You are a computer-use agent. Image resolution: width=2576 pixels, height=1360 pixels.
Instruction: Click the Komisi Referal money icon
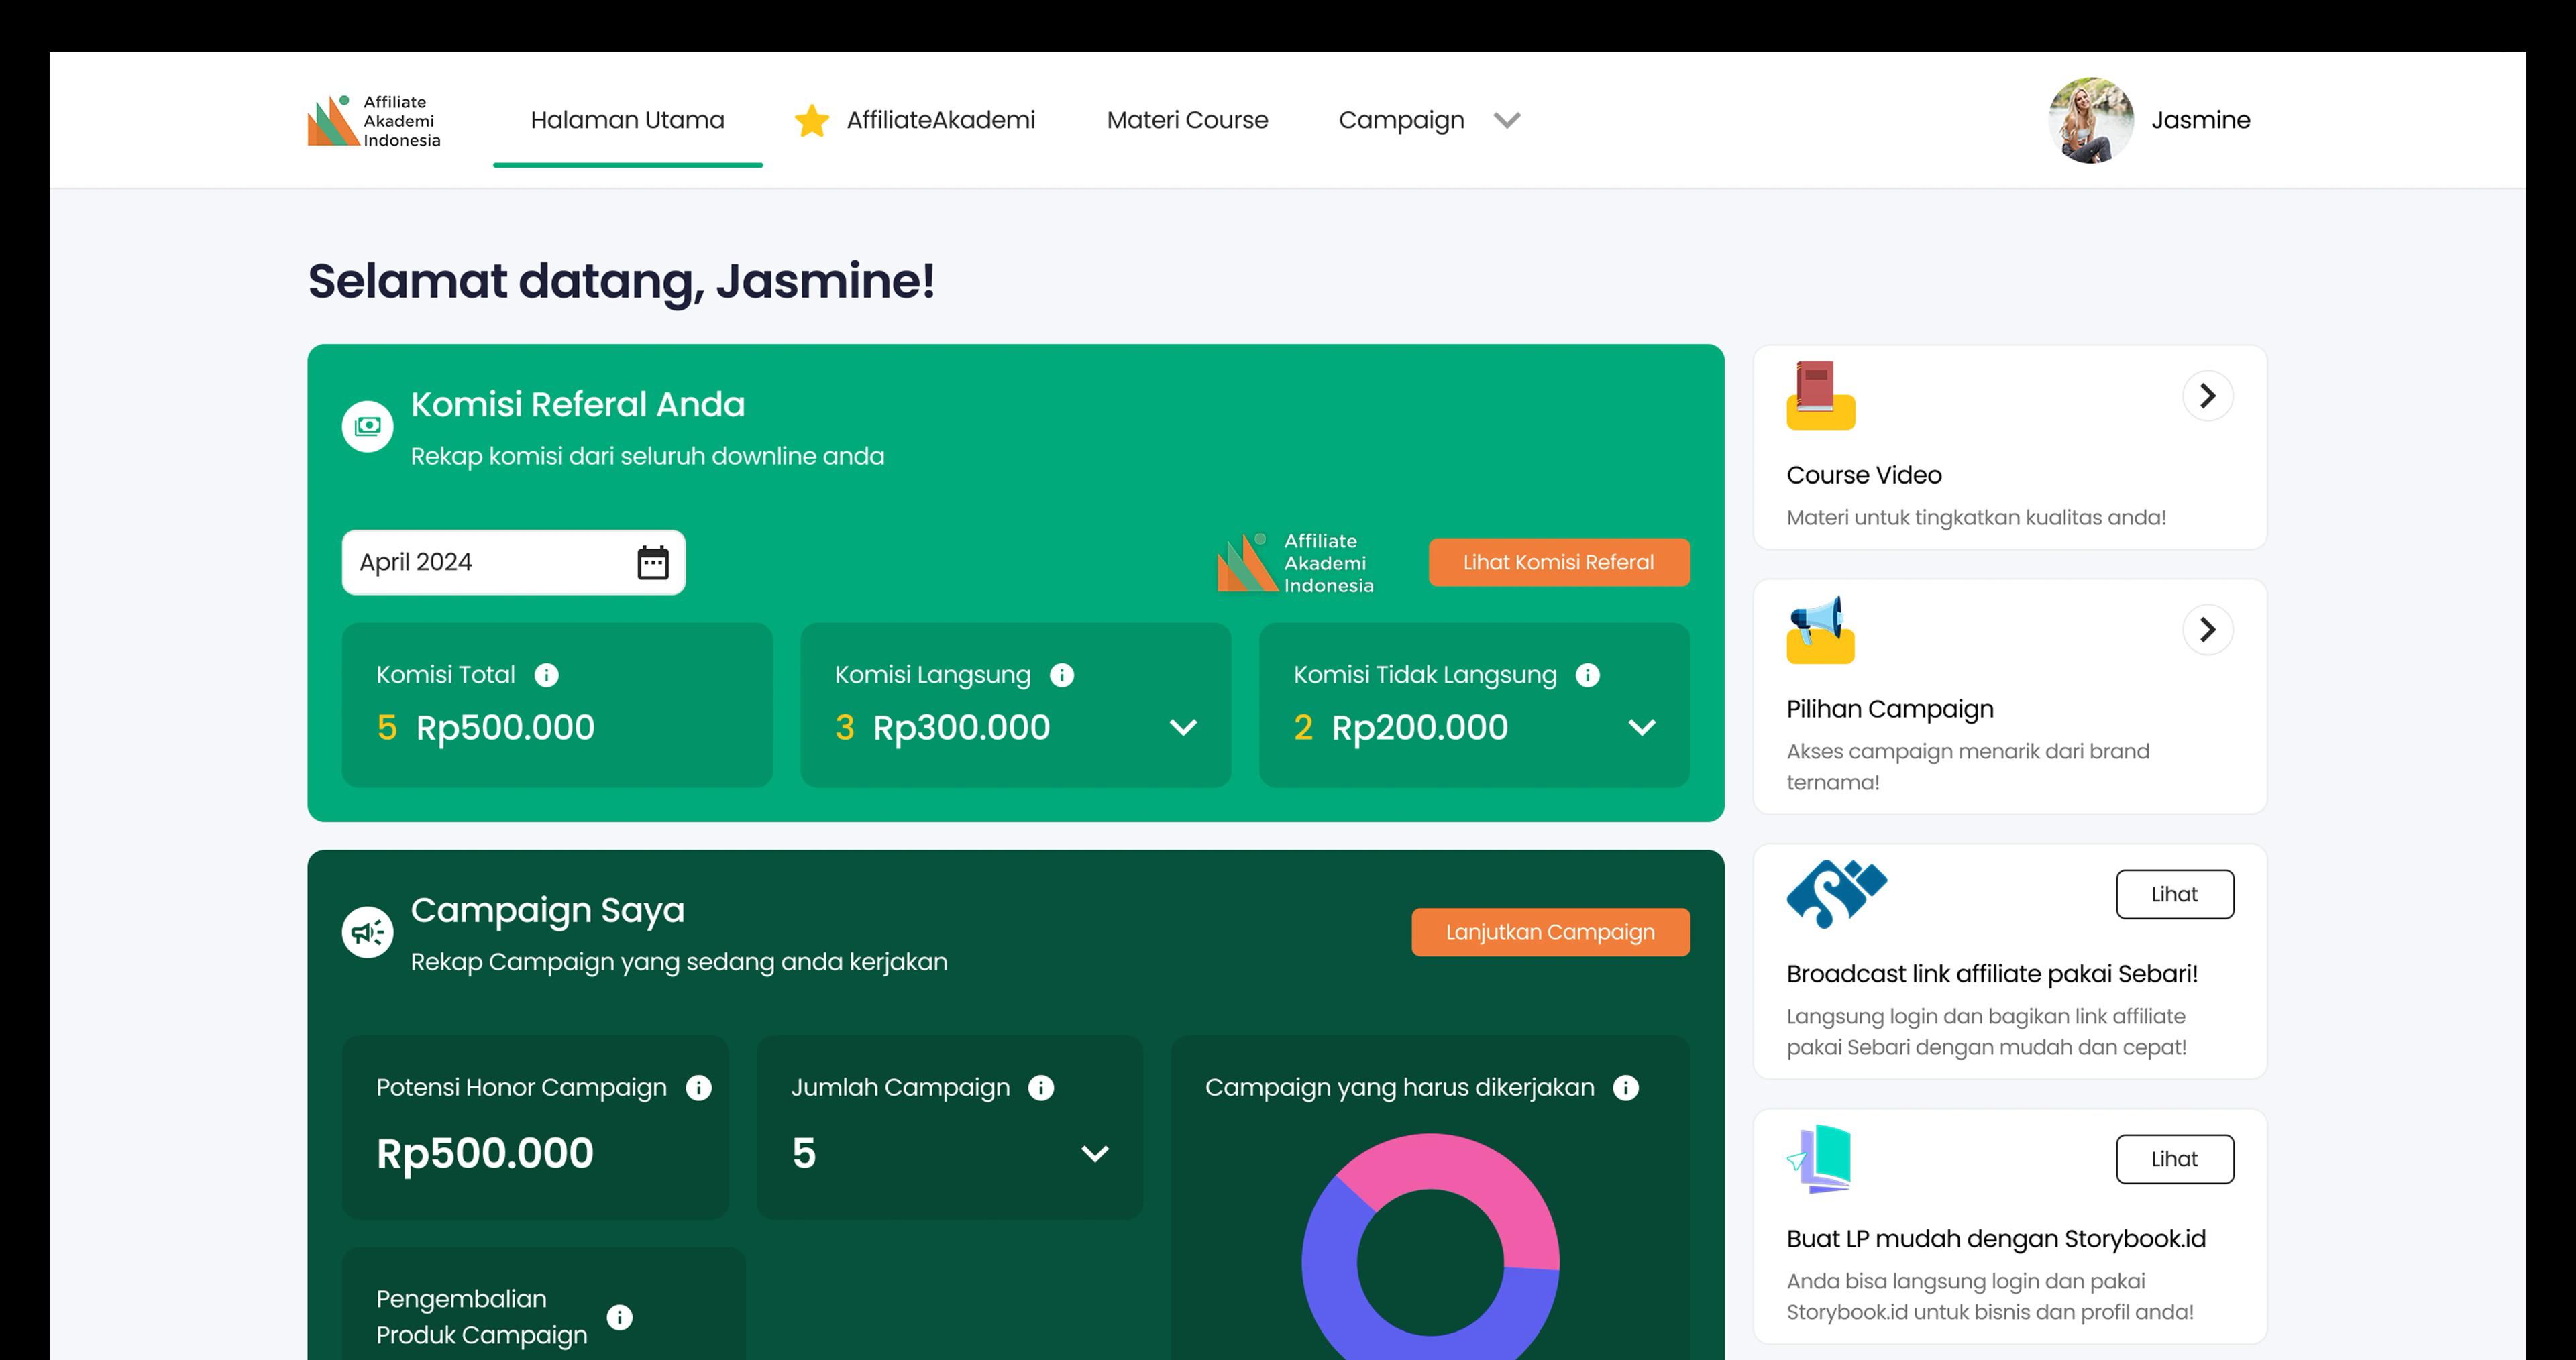pos(368,427)
